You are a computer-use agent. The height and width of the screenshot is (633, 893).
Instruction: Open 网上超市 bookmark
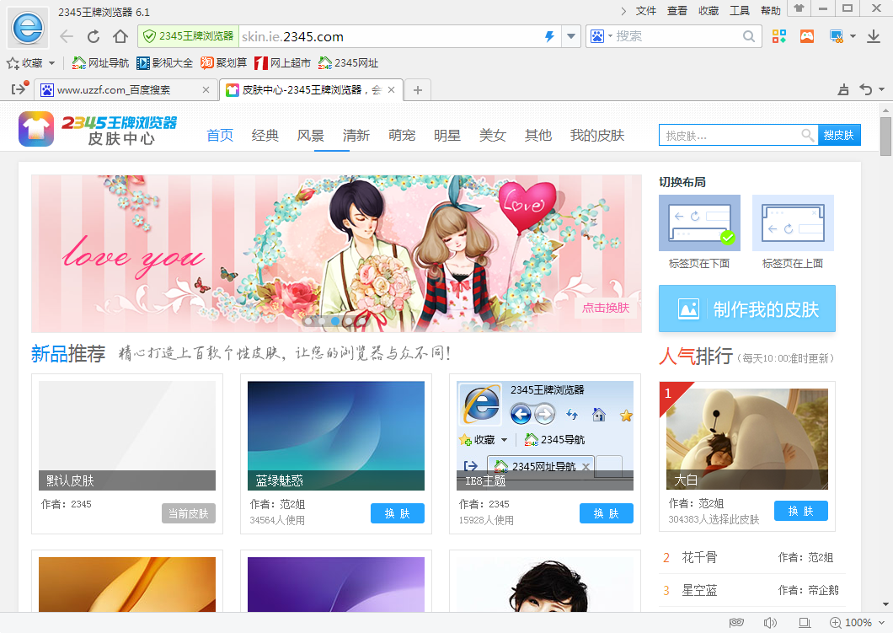282,63
